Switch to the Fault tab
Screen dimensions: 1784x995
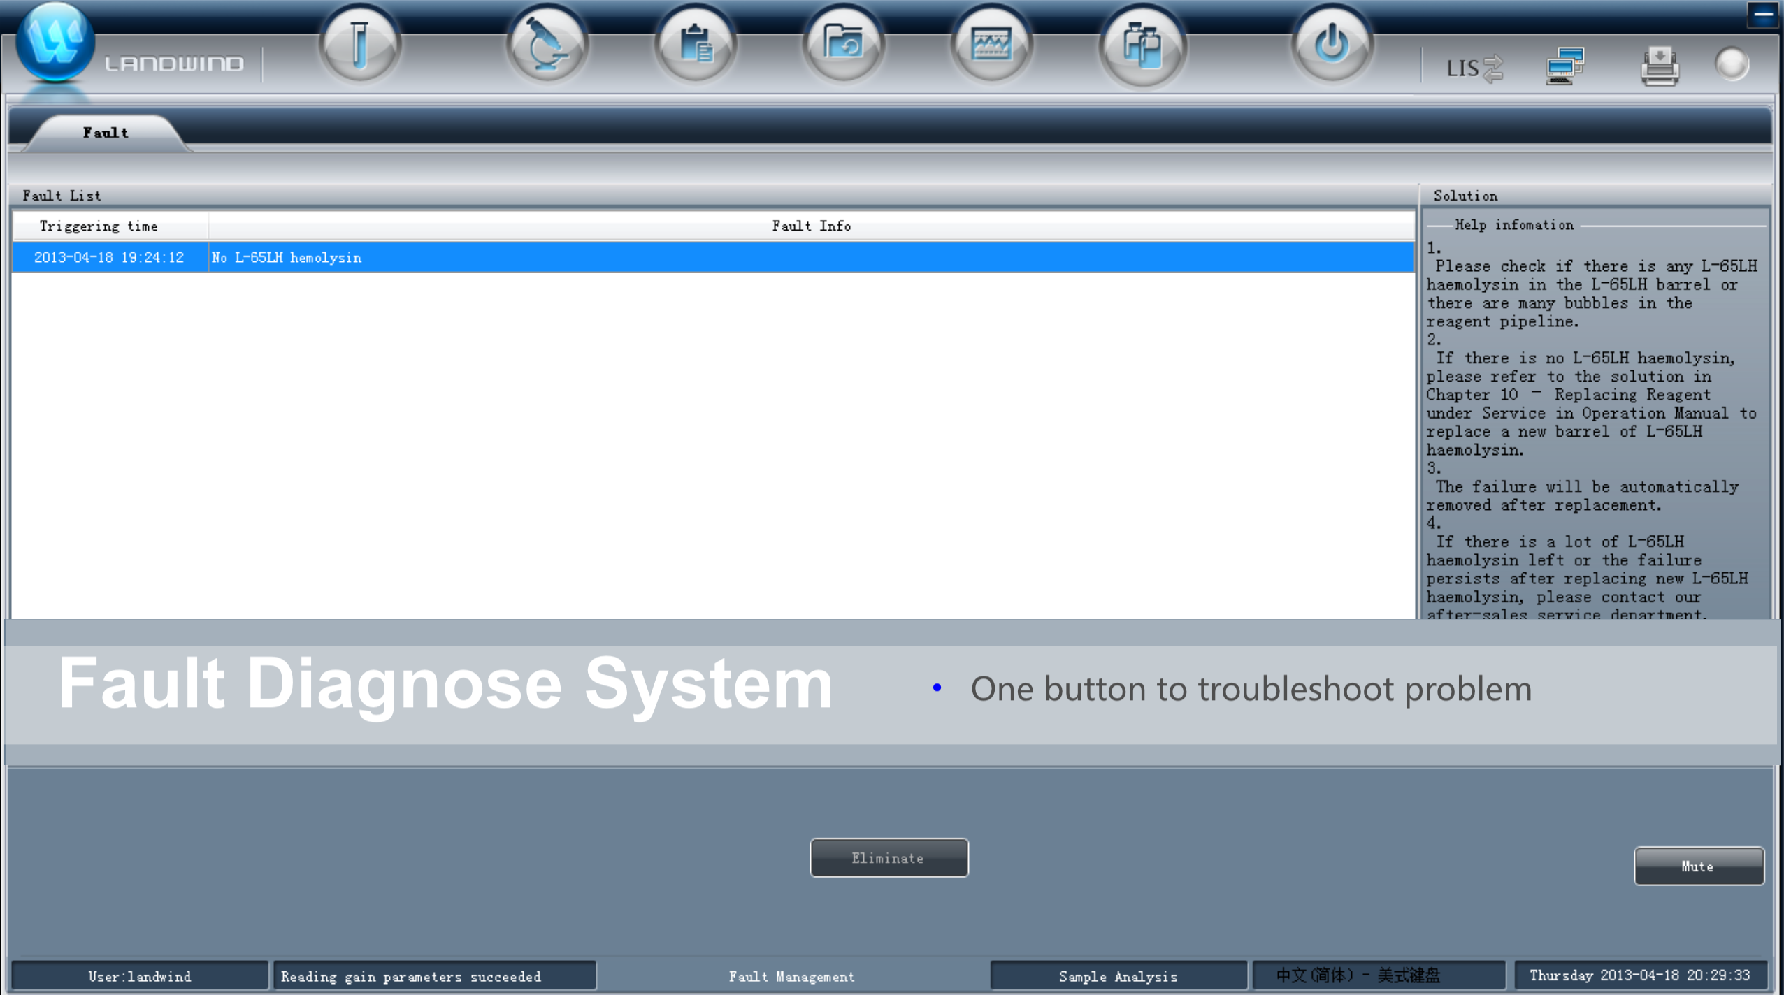[106, 133]
